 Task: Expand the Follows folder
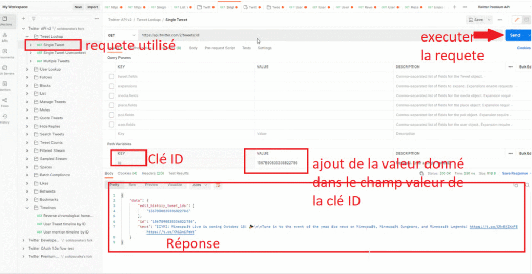pyautogui.click(x=28, y=77)
